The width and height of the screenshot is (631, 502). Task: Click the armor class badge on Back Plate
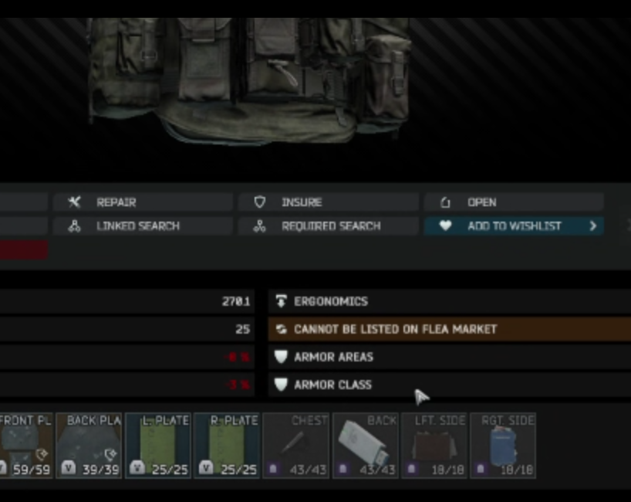[x=68, y=468]
